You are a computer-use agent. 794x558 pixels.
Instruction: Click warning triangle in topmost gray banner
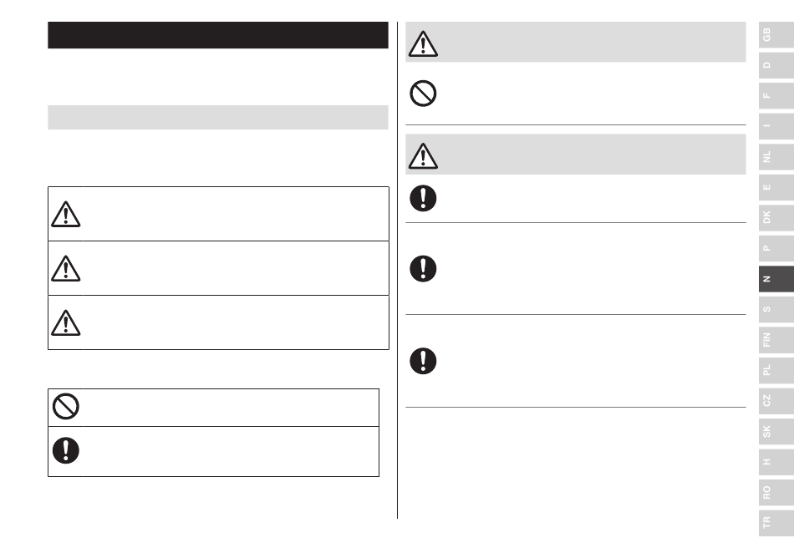(423, 43)
